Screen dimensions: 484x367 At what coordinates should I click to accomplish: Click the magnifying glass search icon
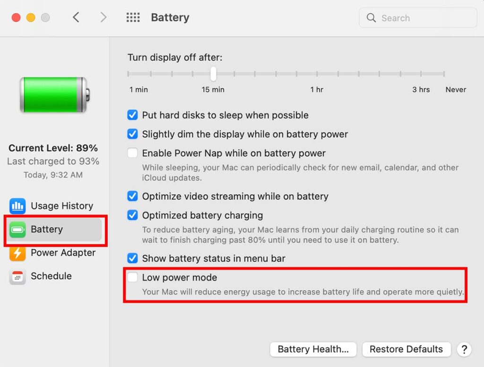click(x=371, y=18)
